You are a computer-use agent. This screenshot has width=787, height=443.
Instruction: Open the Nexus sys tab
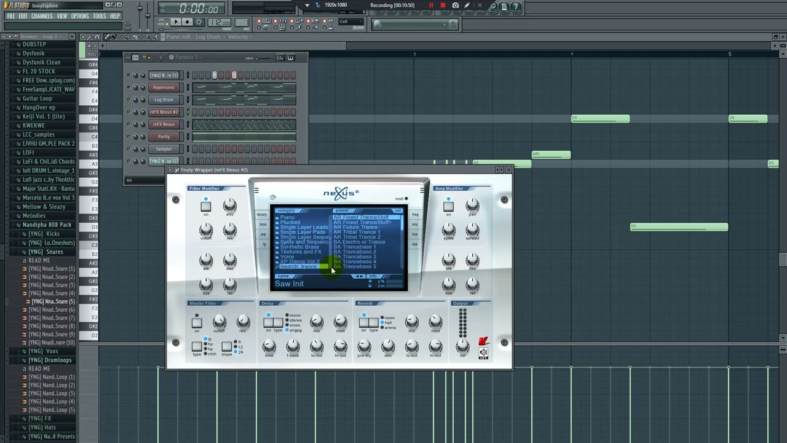pos(415,244)
